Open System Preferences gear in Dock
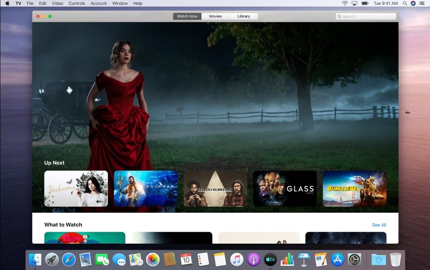 point(354,259)
